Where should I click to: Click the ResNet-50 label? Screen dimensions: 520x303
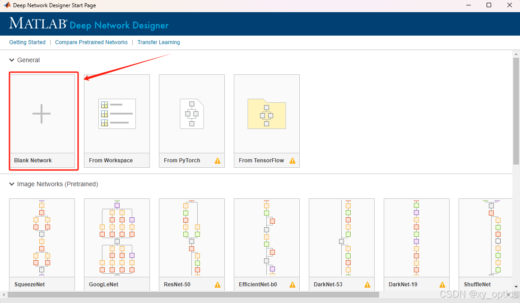(x=177, y=285)
